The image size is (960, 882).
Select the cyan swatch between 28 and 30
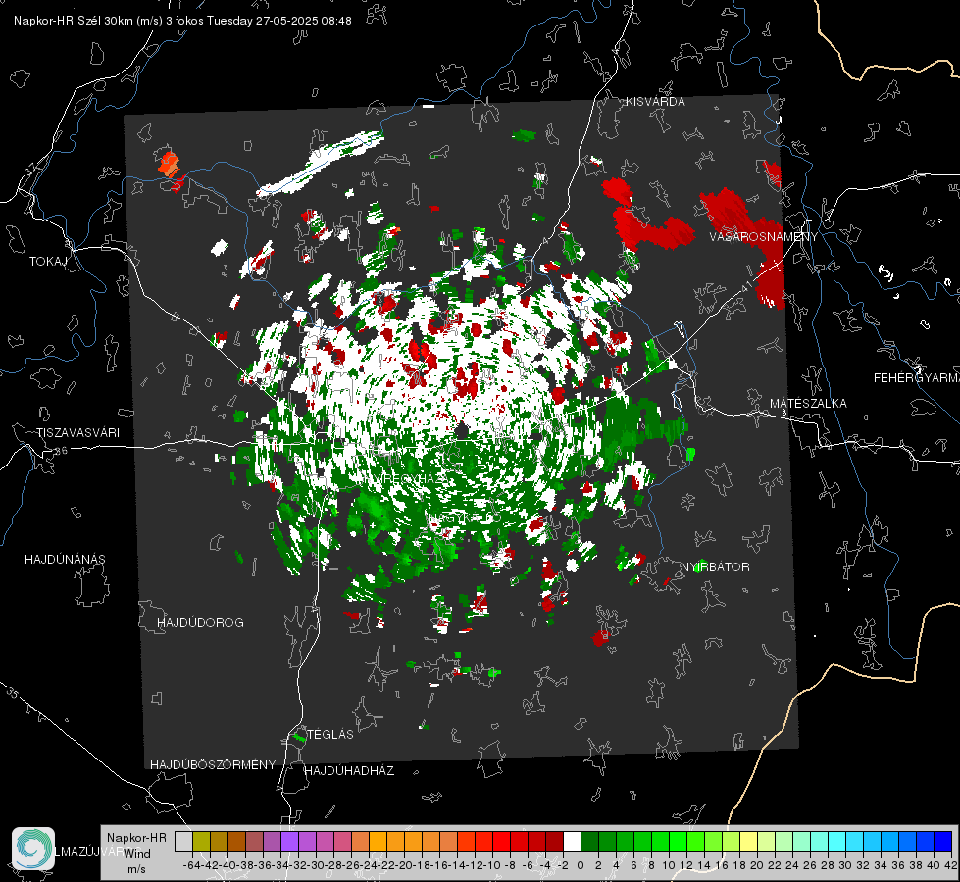click(836, 841)
